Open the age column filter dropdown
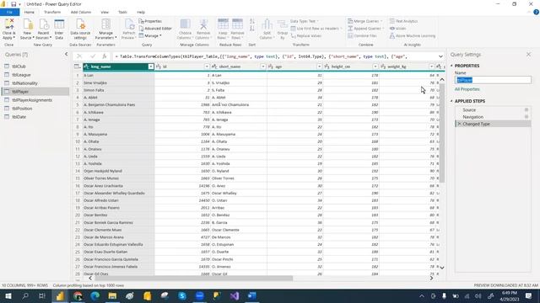Image resolution: width=540 pixels, height=303 pixels. (x=319, y=66)
